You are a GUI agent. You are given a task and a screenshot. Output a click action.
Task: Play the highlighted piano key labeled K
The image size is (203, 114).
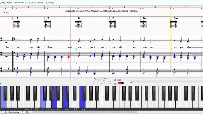pos(66,104)
